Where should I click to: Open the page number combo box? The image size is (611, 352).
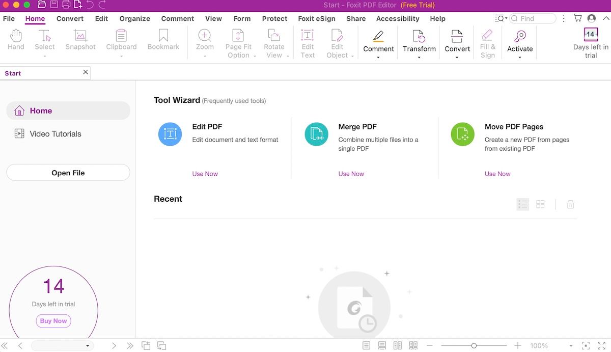coord(62,346)
